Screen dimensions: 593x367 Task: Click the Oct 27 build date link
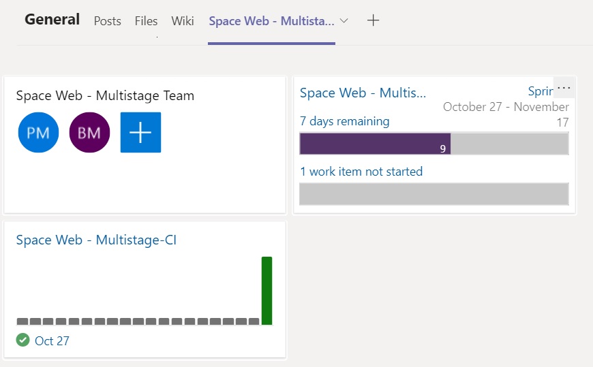click(52, 340)
